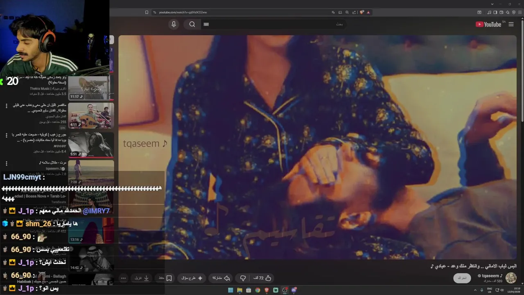Open options for the MOODY suggested video

pyautogui.click(x=7, y=135)
